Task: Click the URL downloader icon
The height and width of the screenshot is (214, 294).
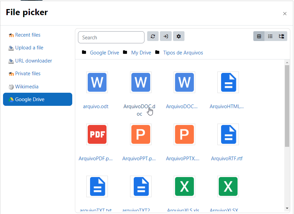Action: [11, 61]
